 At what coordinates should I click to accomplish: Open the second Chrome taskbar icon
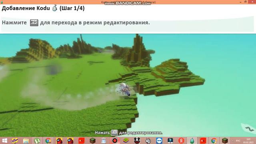click(x=214, y=140)
